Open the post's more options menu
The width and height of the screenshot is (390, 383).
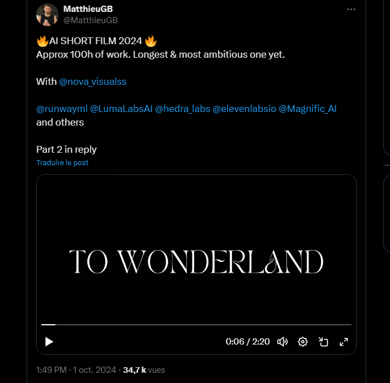coord(351,10)
